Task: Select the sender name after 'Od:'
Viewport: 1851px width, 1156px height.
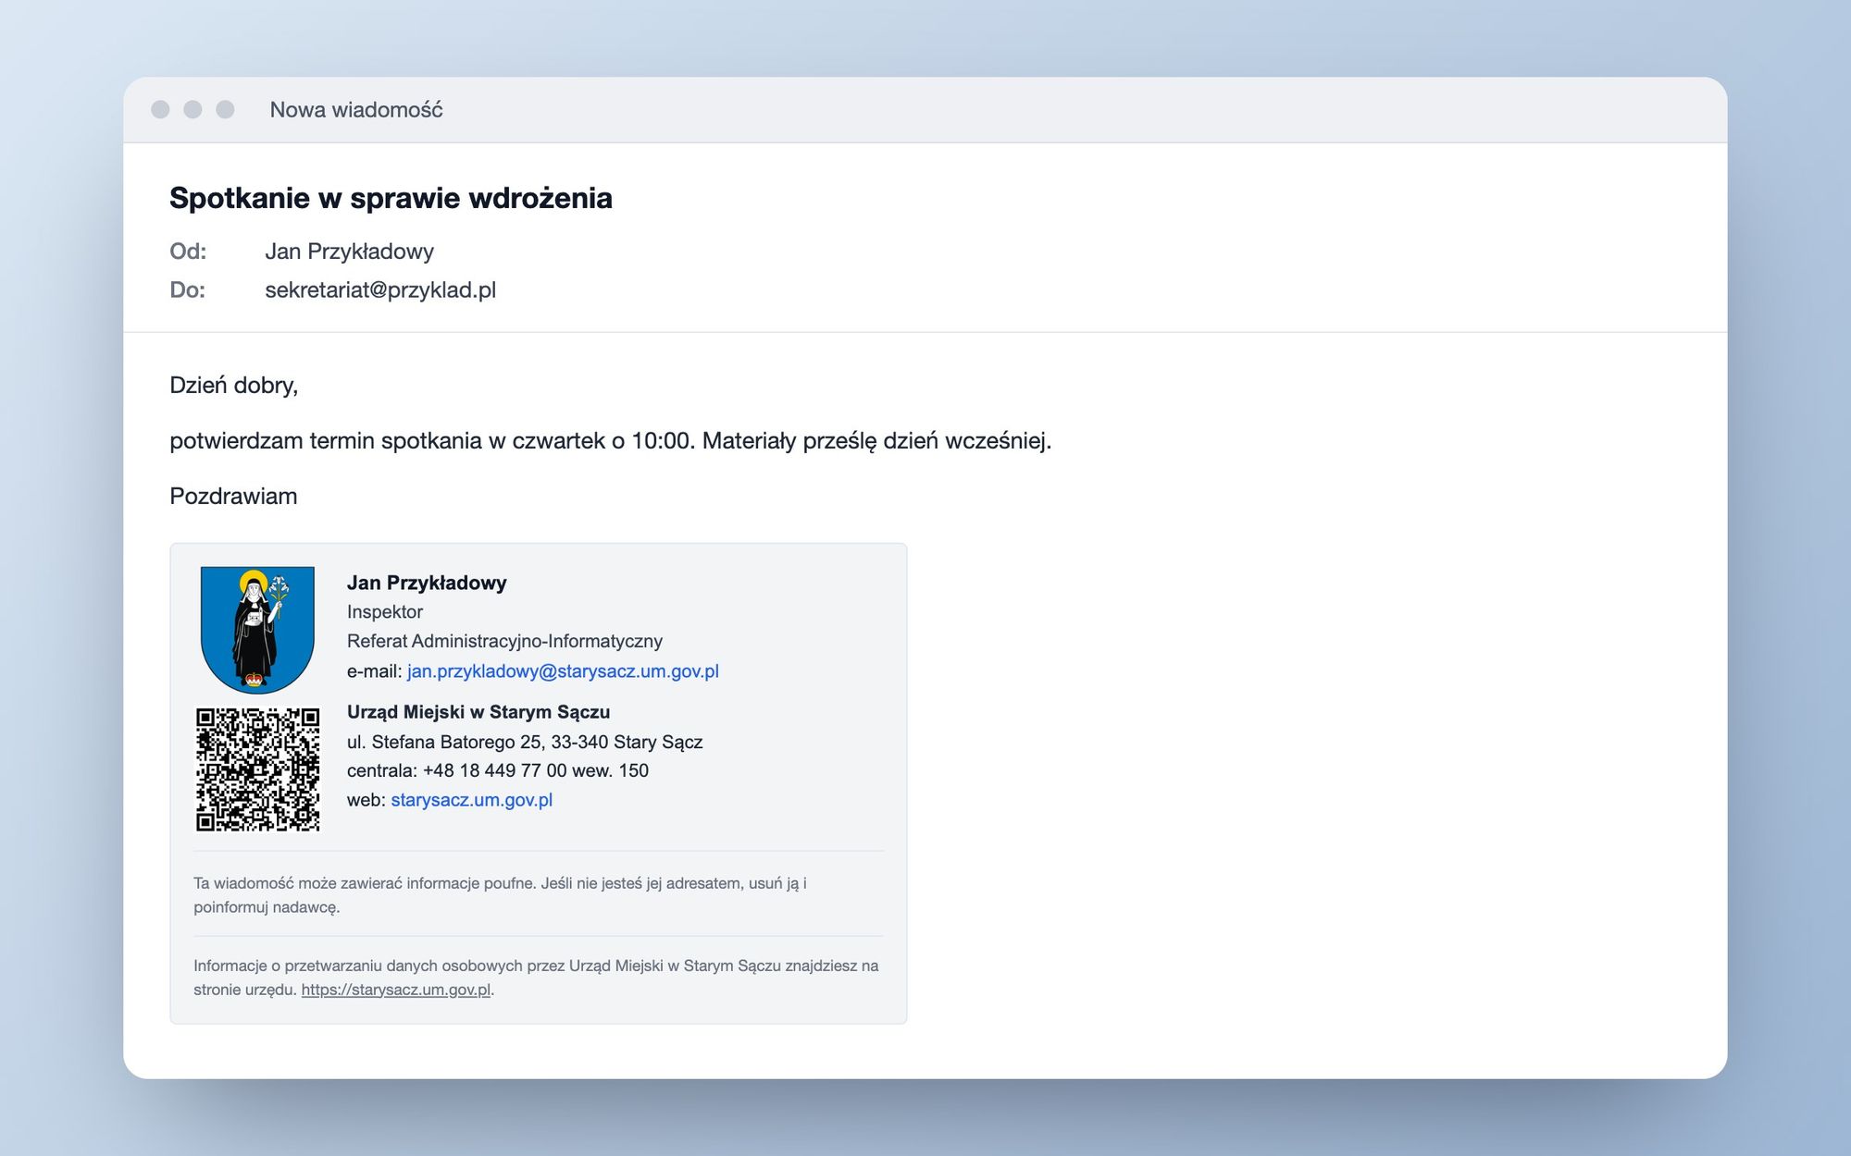Action: click(x=349, y=252)
